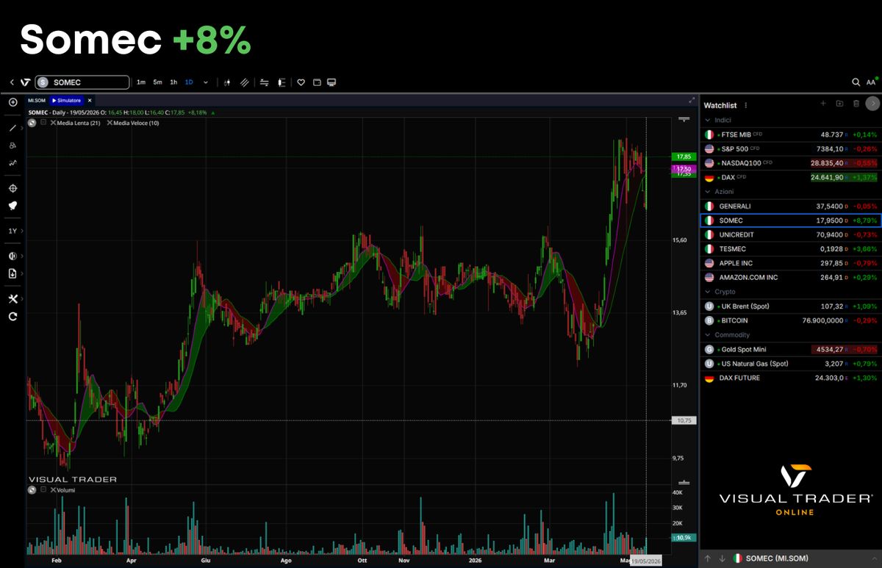Open the price alert bell
The height and width of the screenshot is (568, 882).
click(x=12, y=206)
